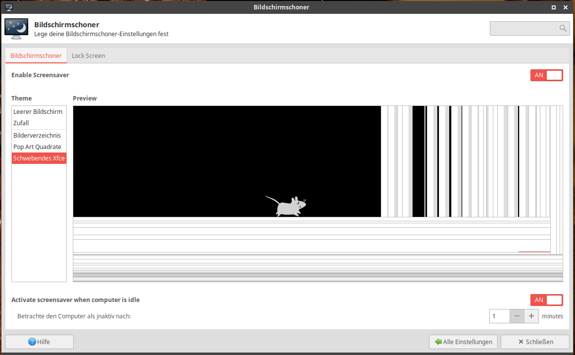The width and height of the screenshot is (575, 355).
Task: Pick the Bilderverzeichnis theme
Action: [37, 136]
